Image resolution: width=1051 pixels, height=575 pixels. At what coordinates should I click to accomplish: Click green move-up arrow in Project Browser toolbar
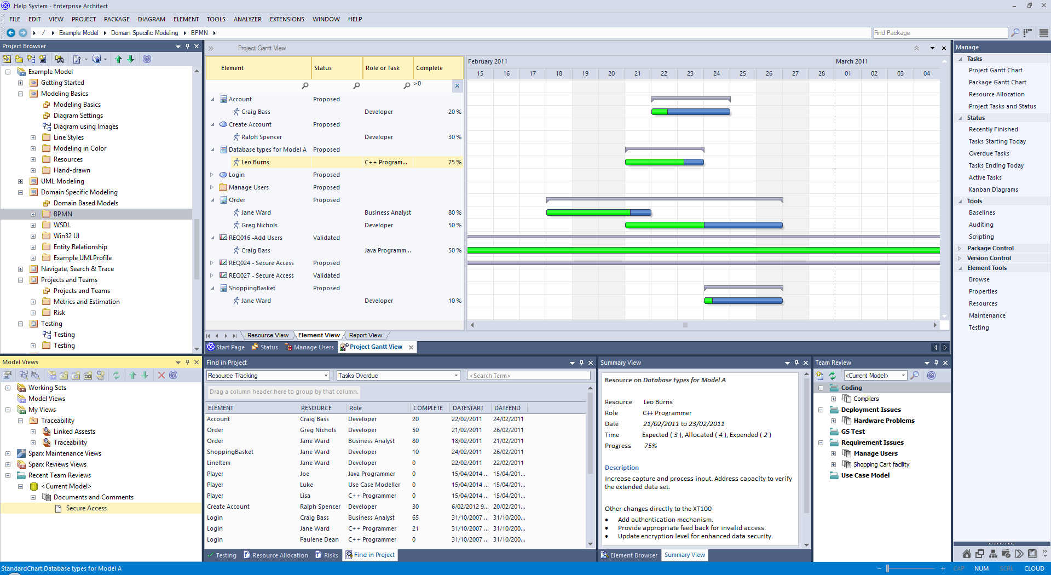coord(119,59)
